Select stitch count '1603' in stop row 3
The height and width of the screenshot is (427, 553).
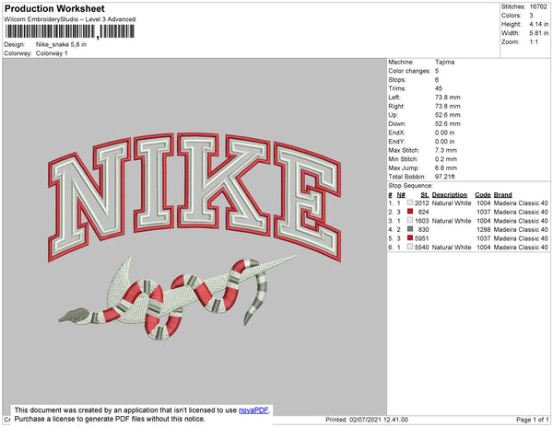point(421,221)
